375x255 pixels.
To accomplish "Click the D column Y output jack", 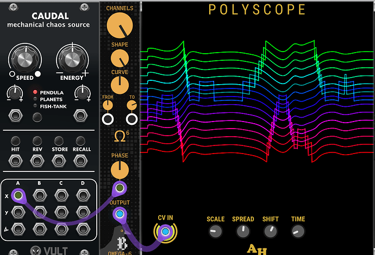I will 83,212.
